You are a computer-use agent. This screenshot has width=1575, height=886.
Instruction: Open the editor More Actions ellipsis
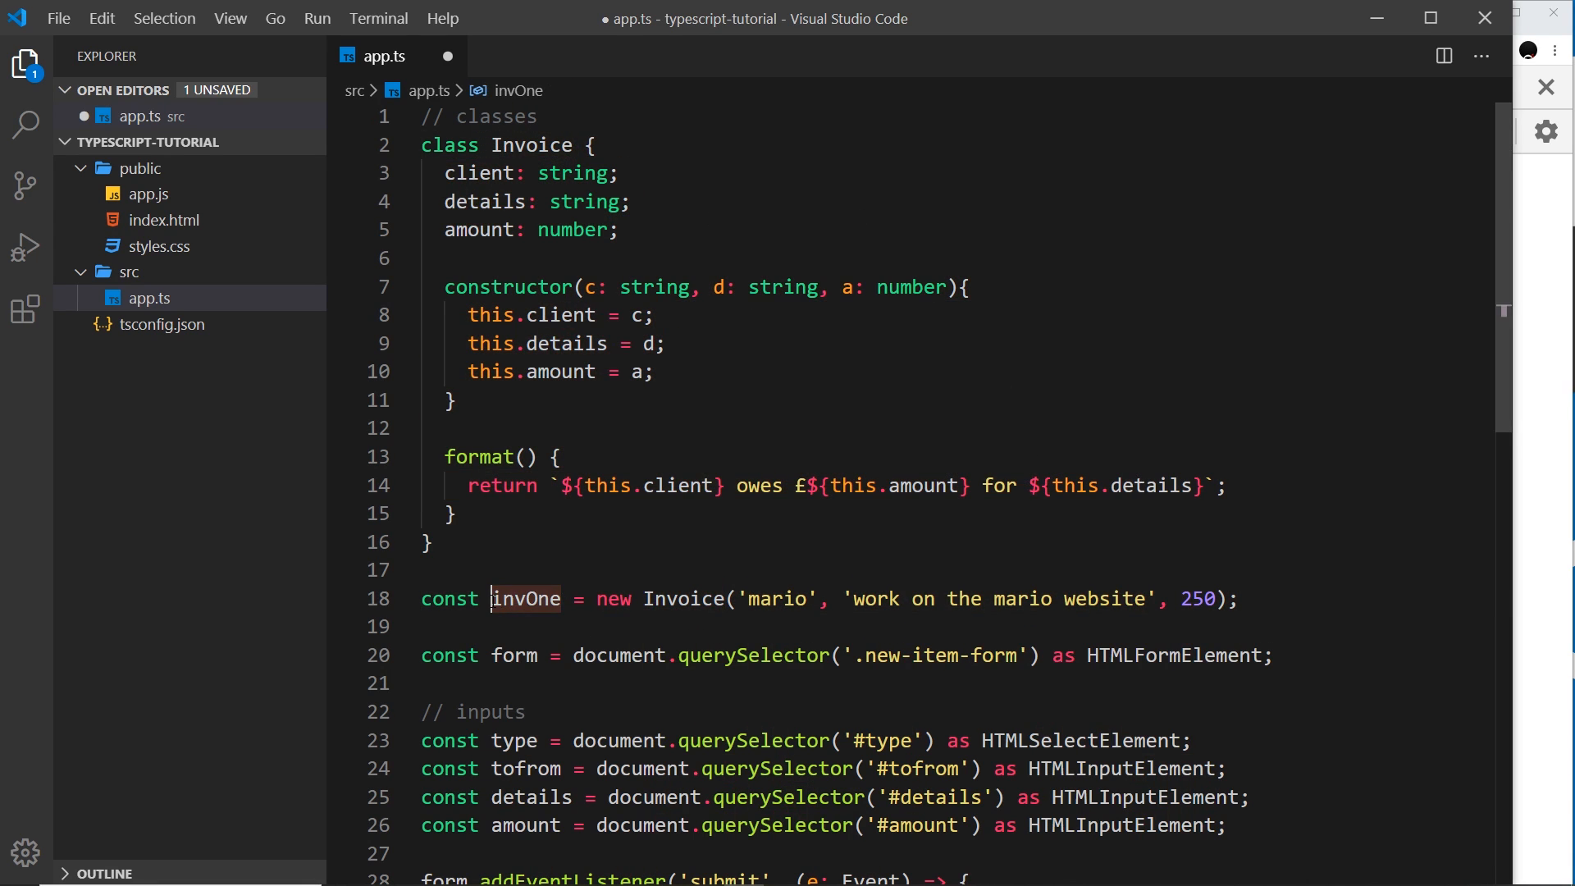point(1481,56)
